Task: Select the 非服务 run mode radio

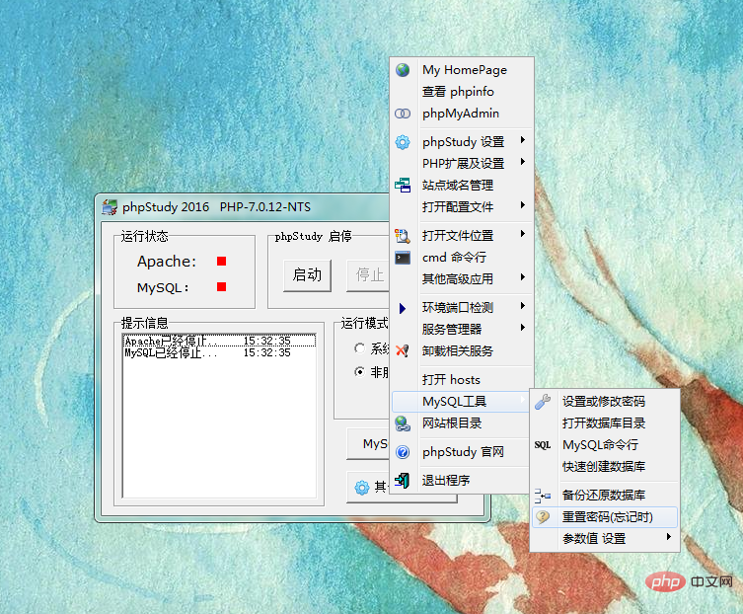Action: pos(359,372)
